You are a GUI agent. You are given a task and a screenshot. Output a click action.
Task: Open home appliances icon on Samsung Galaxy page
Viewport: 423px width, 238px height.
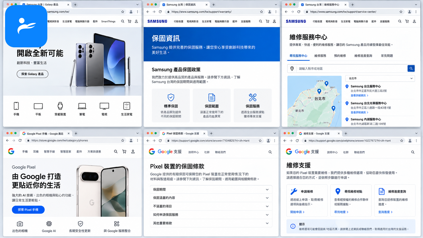tap(126, 106)
